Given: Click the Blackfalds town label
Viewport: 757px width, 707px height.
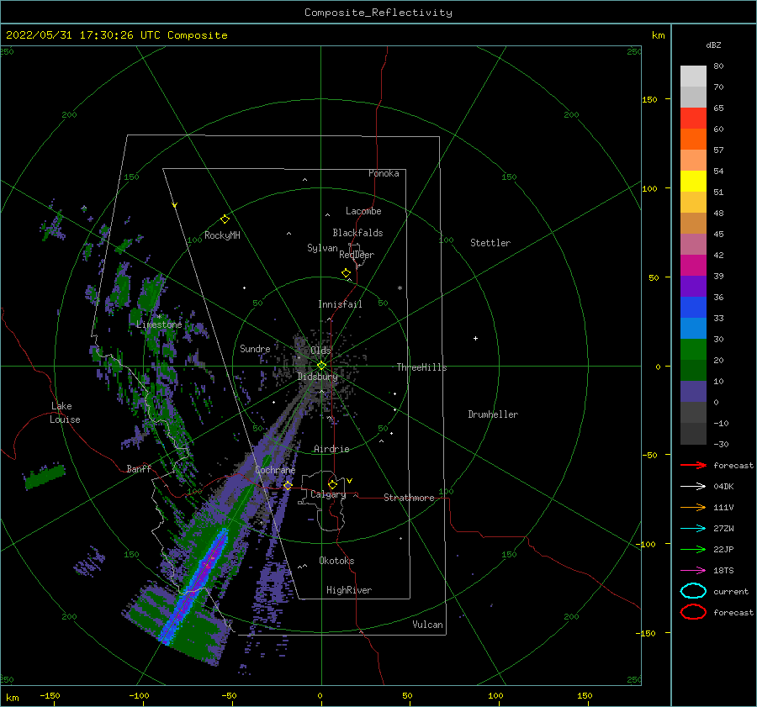Looking at the screenshot, I should 357,233.
